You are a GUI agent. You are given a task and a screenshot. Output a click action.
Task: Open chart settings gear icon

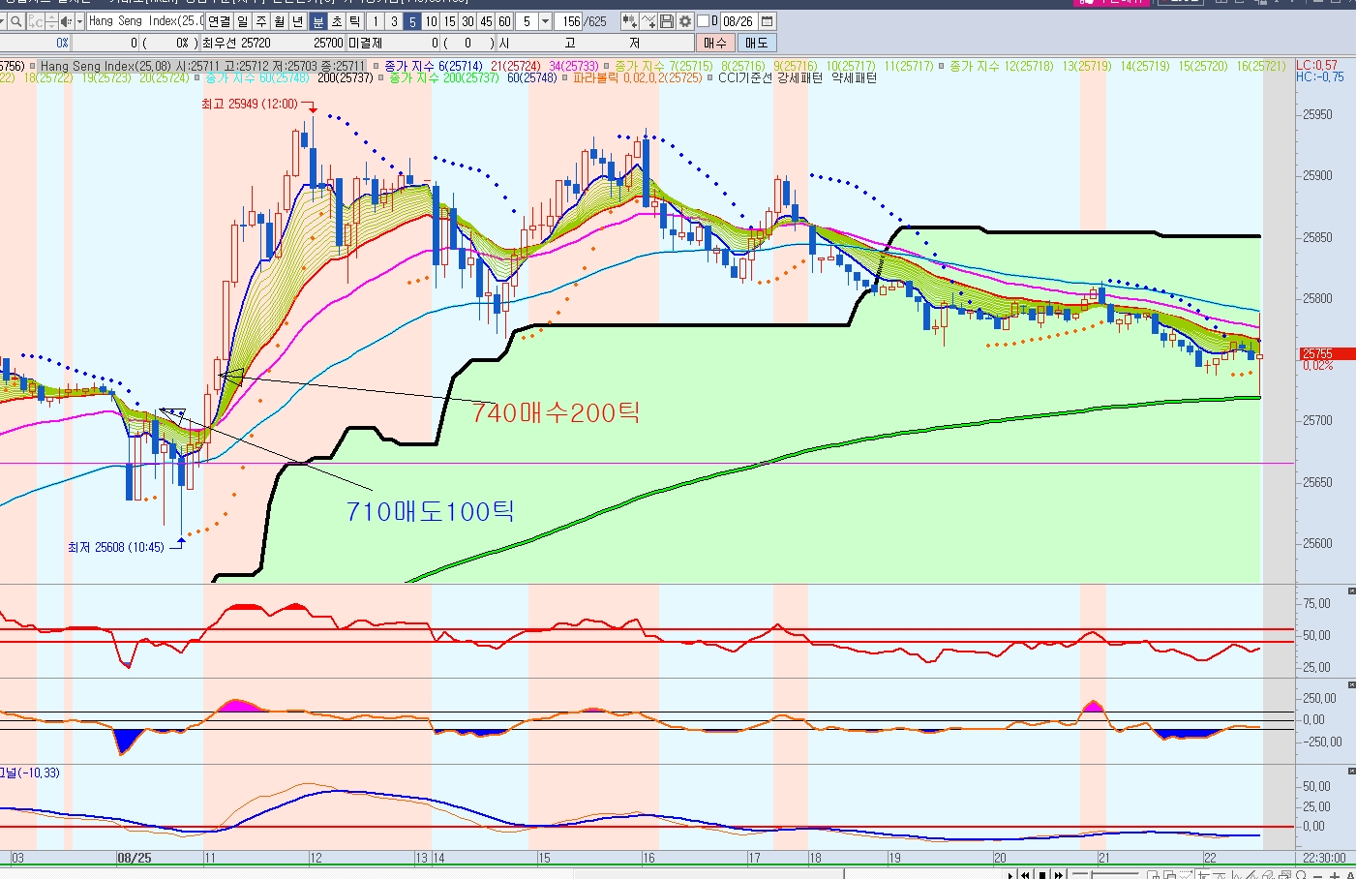pos(685,21)
